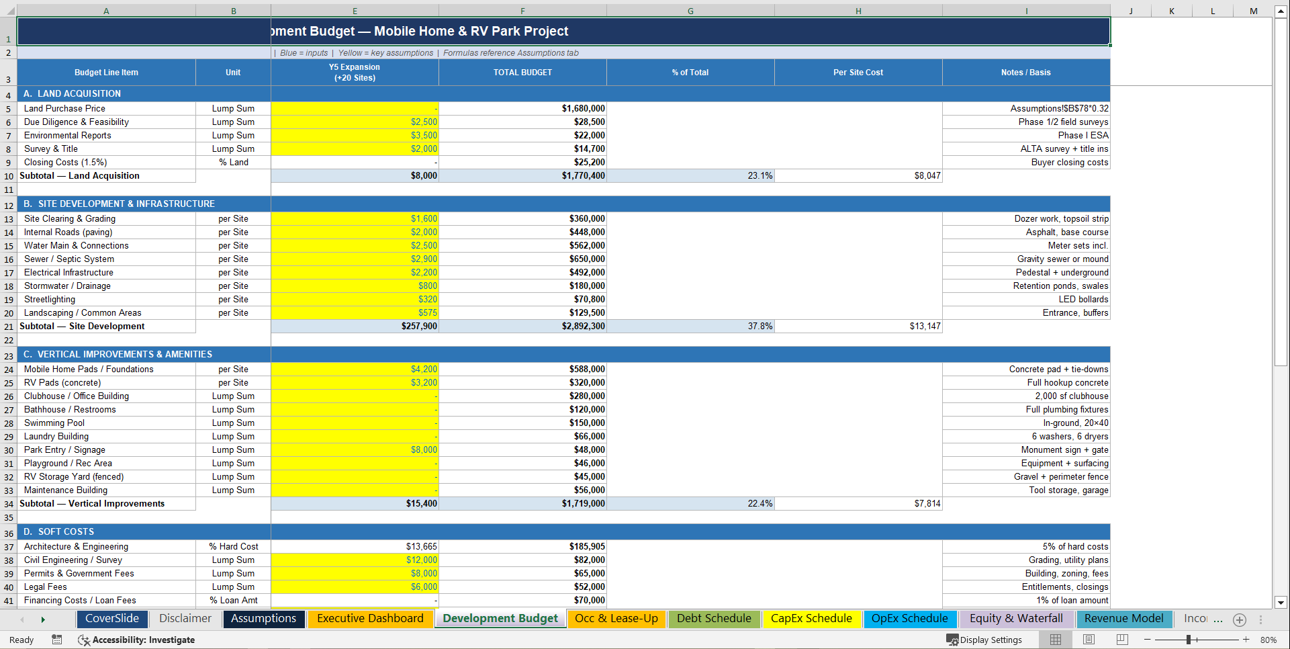Select Page Layout view icon
1290x649 pixels.
click(1089, 640)
